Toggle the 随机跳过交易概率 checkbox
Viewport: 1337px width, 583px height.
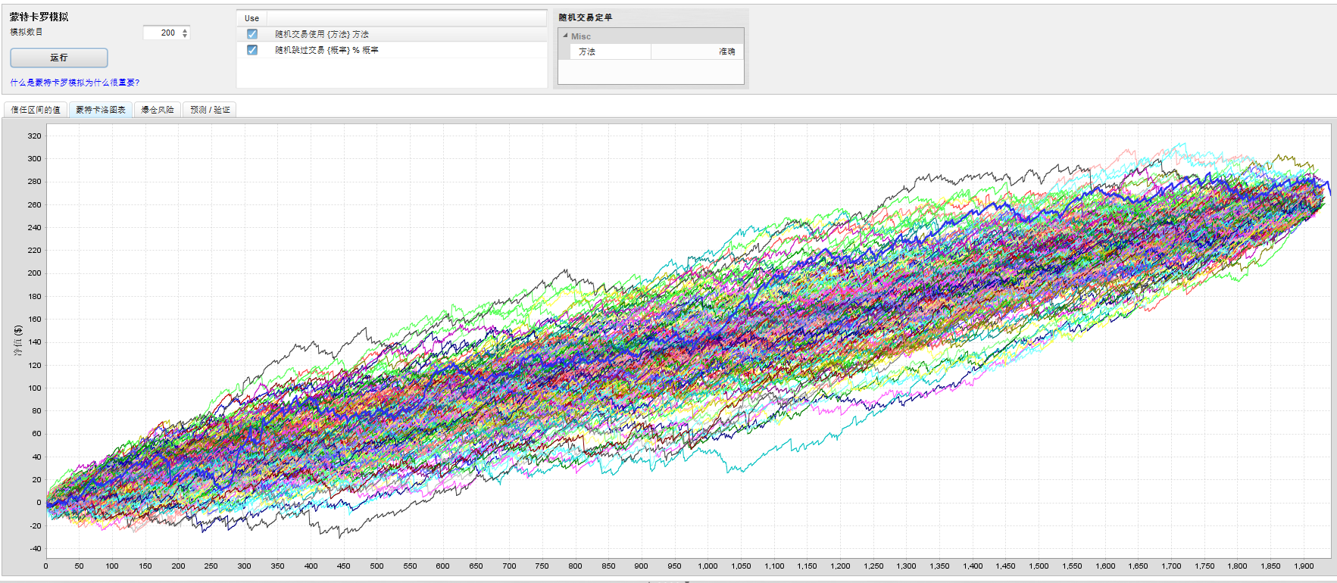point(252,50)
